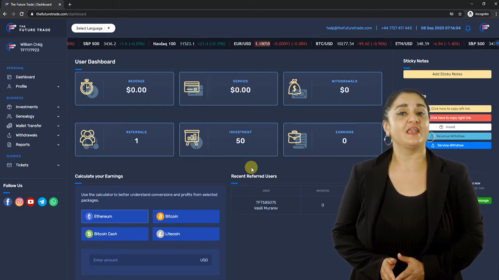Click the Dashboard sidebar icon

[x=9, y=77]
